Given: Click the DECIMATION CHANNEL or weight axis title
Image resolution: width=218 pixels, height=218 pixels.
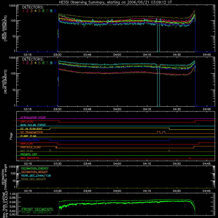Looking at the screenshot, I should coord(4,177).
